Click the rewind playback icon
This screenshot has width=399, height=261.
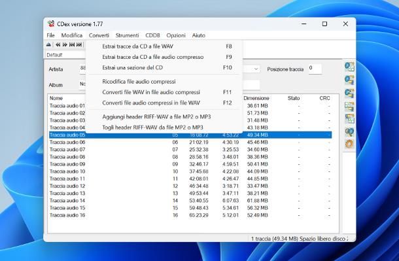(58, 44)
